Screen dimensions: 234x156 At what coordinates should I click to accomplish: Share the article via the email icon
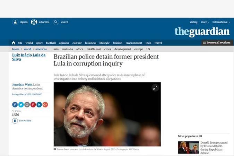pos(27,104)
